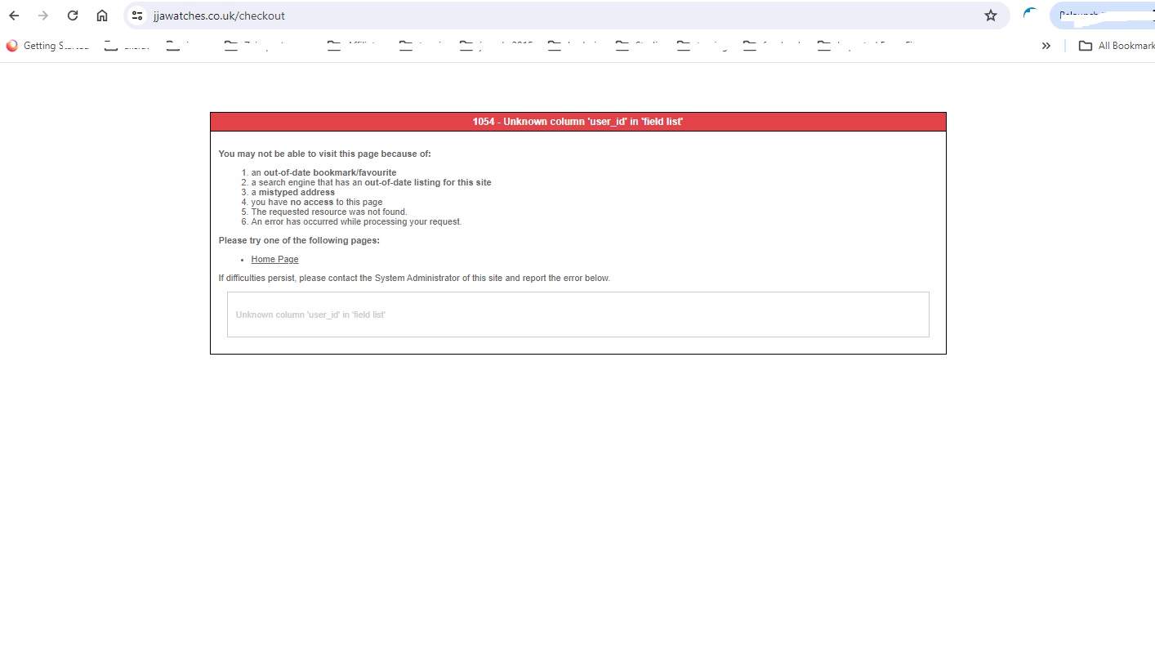Open the All Bookmarks folder
Viewport: 1155px width, 665px height.
[1117, 46]
